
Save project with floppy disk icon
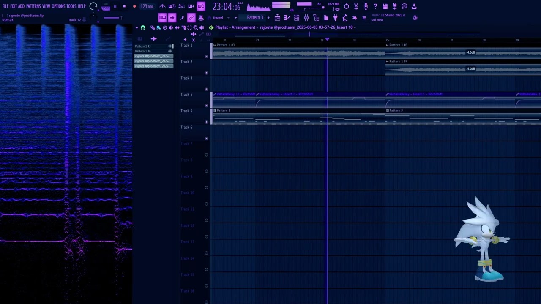click(385, 6)
